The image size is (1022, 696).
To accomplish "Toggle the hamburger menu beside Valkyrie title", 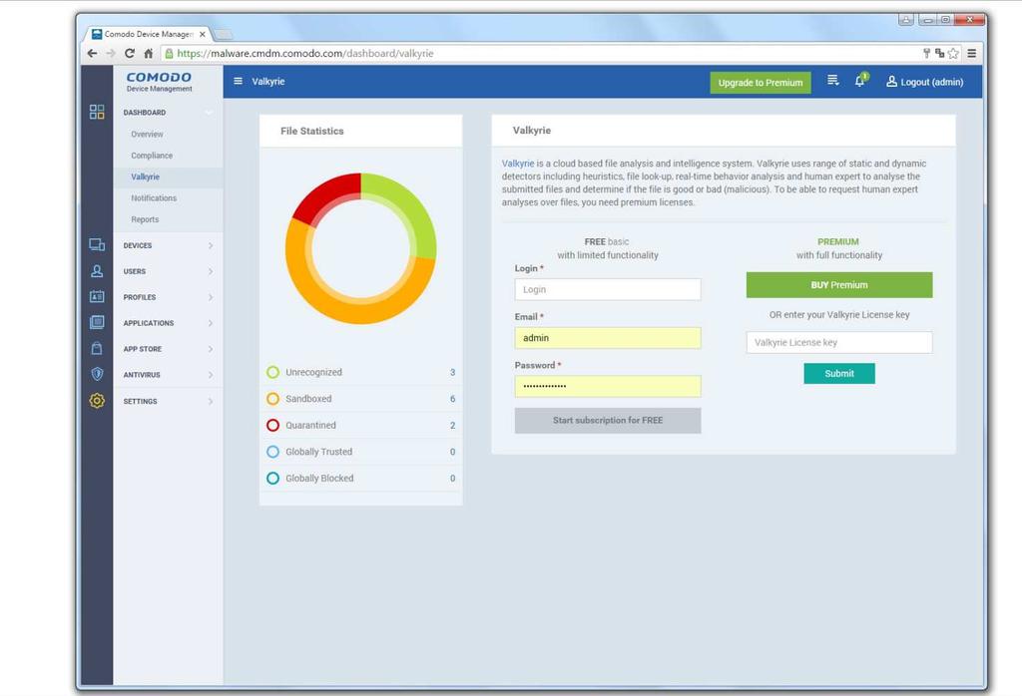I will (x=238, y=82).
